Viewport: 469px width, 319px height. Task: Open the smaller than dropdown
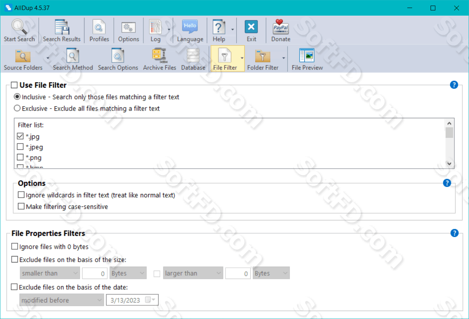[x=50, y=273]
